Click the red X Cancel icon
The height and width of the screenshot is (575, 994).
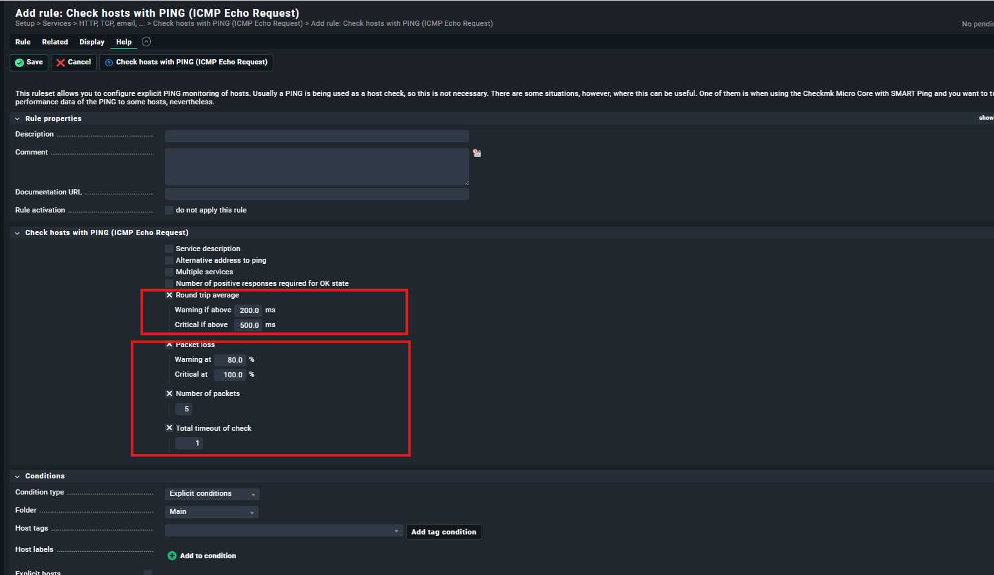coord(61,62)
